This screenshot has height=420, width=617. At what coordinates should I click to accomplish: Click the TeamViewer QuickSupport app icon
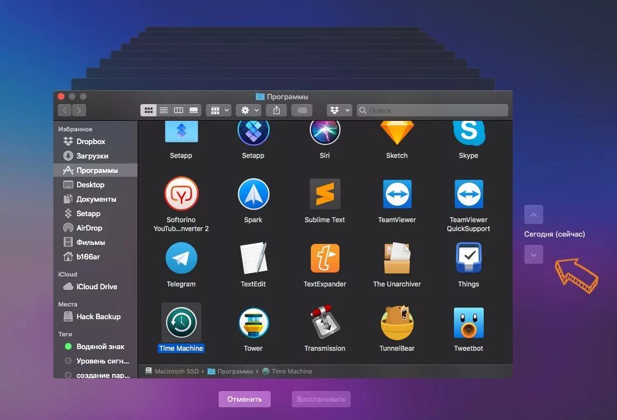pos(469,194)
